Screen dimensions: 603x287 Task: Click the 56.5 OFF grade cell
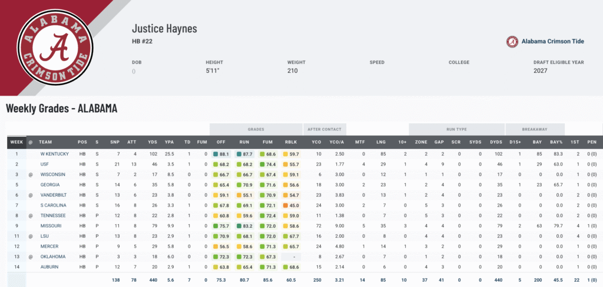pos(221,247)
